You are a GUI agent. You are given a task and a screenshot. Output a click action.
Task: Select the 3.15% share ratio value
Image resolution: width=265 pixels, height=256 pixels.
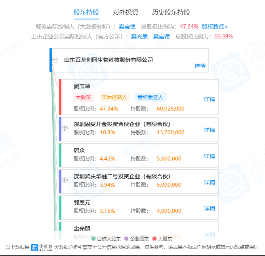click(107, 211)
